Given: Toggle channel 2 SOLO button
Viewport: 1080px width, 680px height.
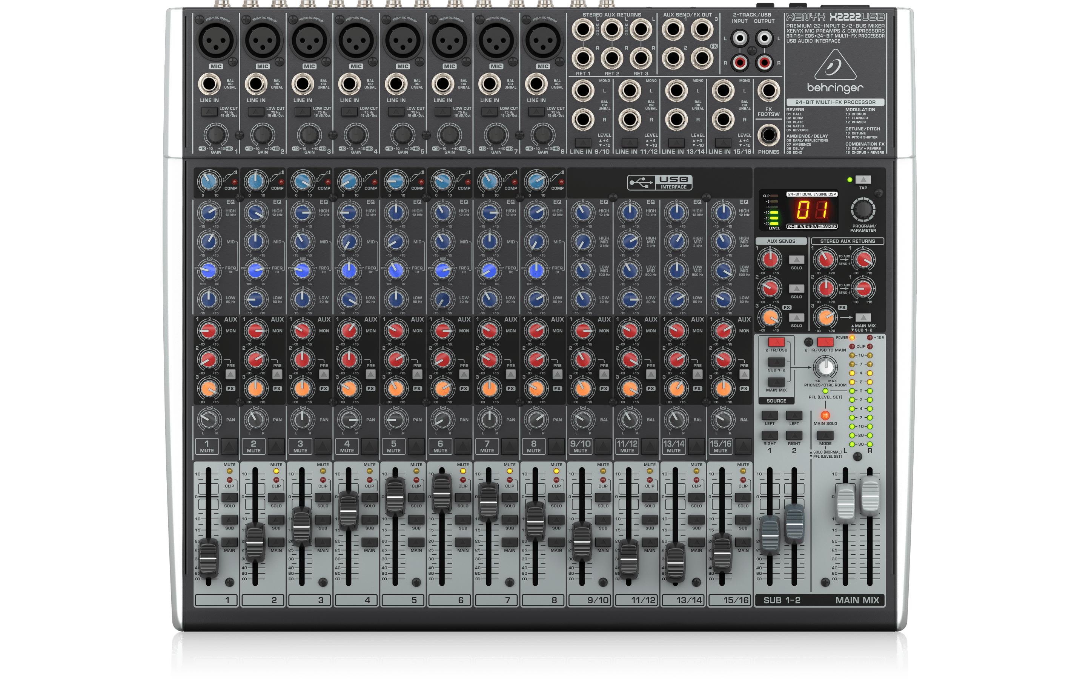Looking at the screenshot, I should pyautogui.click(x=276, y=498).
